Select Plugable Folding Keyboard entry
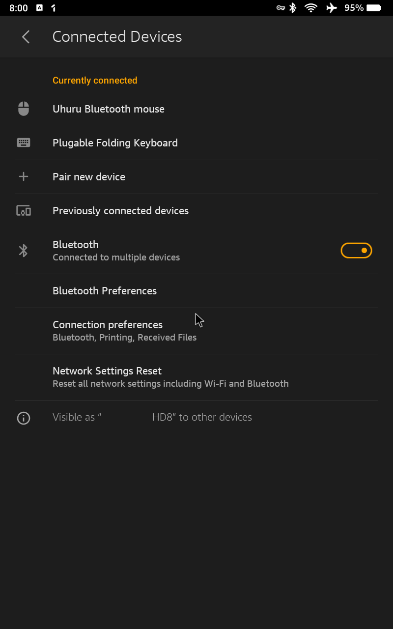The image size is (393, 629). 115,143
